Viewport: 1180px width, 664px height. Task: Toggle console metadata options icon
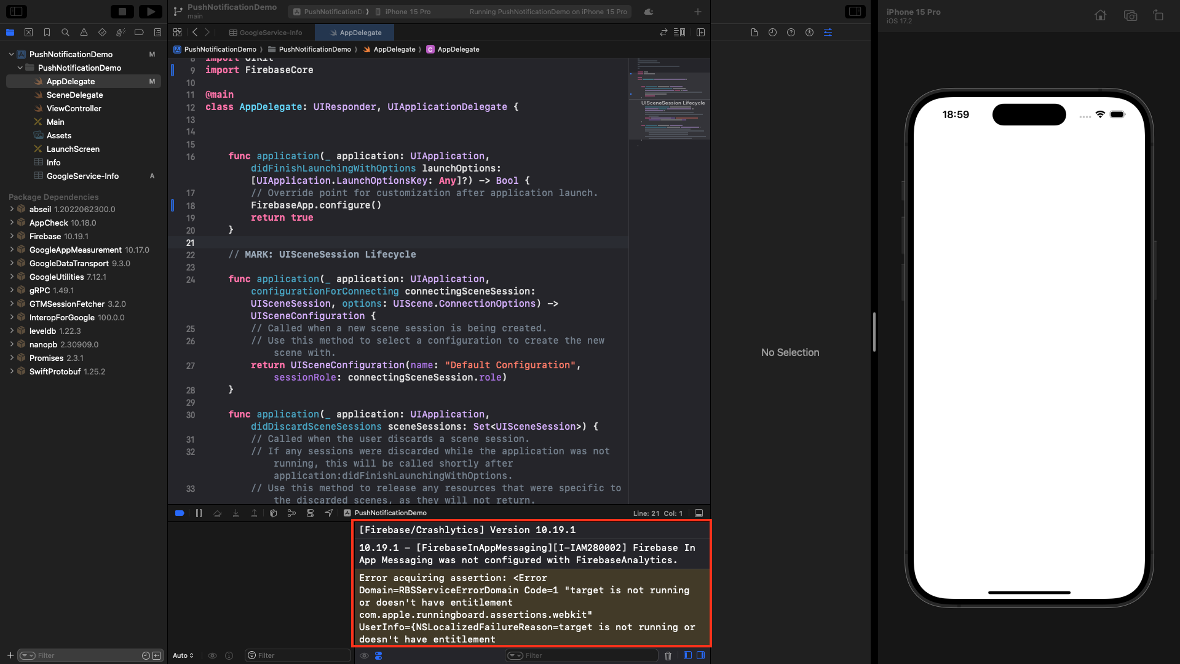(x=379, y=655)
